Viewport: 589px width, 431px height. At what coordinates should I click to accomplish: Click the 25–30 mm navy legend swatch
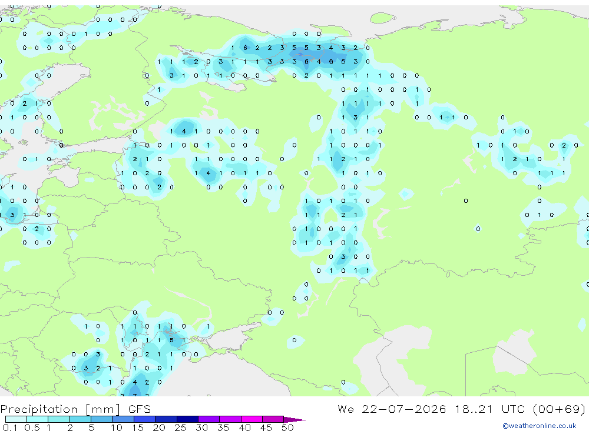pos(187,419)
